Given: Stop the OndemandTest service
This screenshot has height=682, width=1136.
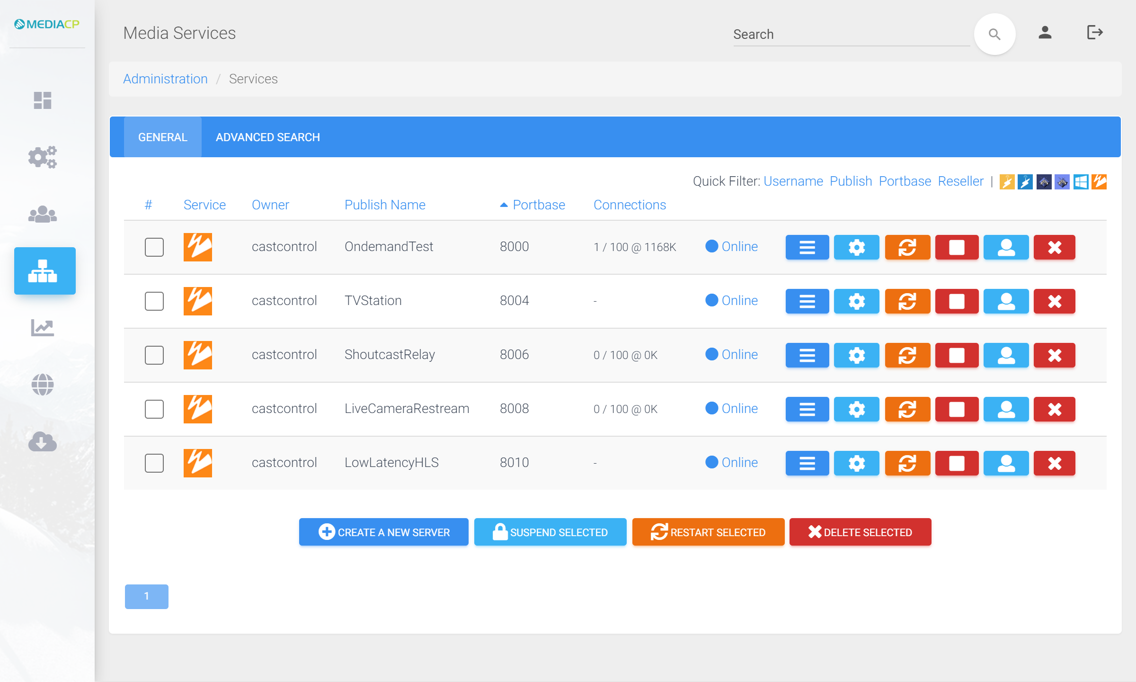Looking at the screenshot, I should [957, 247].
